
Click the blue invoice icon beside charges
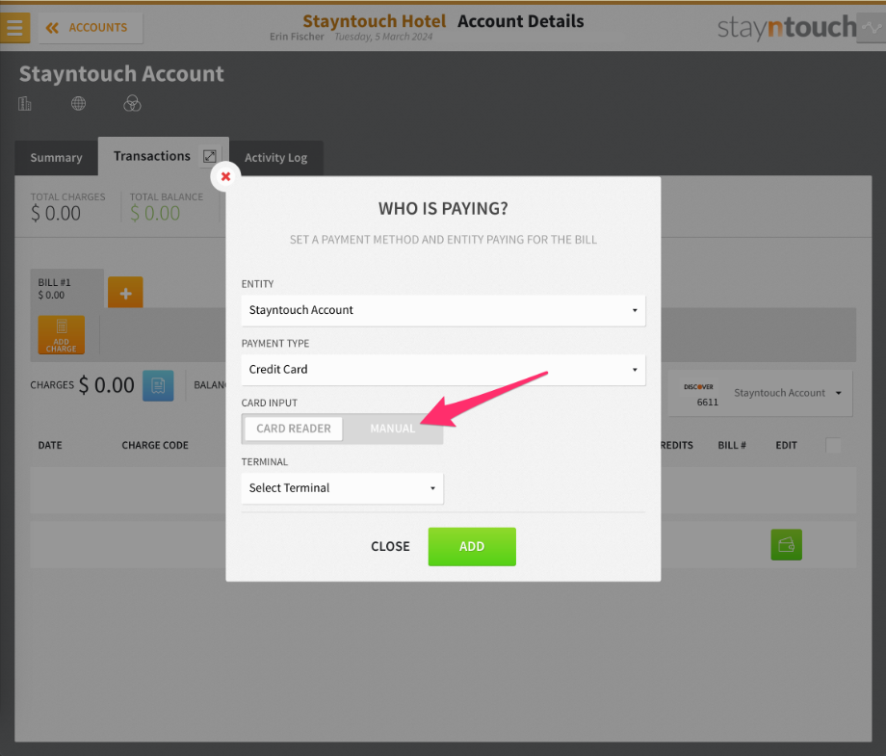[158, 385]
